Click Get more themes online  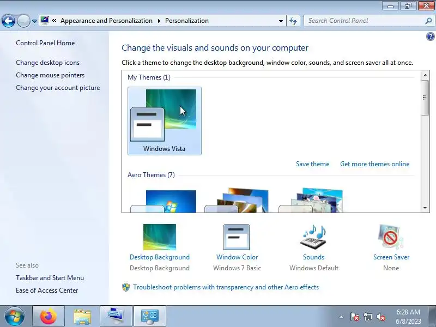click(x=374, y=164)
